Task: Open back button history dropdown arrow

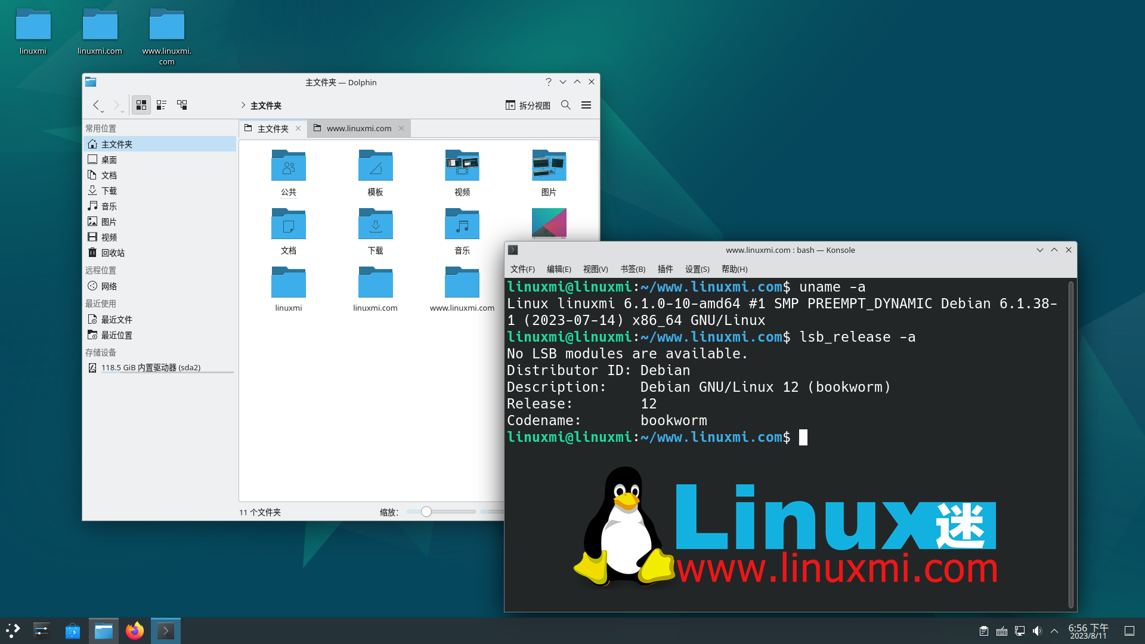Action: [x=103, y=112]
